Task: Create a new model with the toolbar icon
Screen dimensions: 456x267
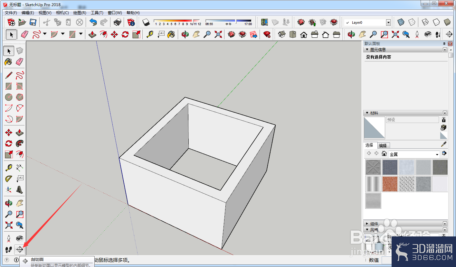Action: click(x=12, y=22)
